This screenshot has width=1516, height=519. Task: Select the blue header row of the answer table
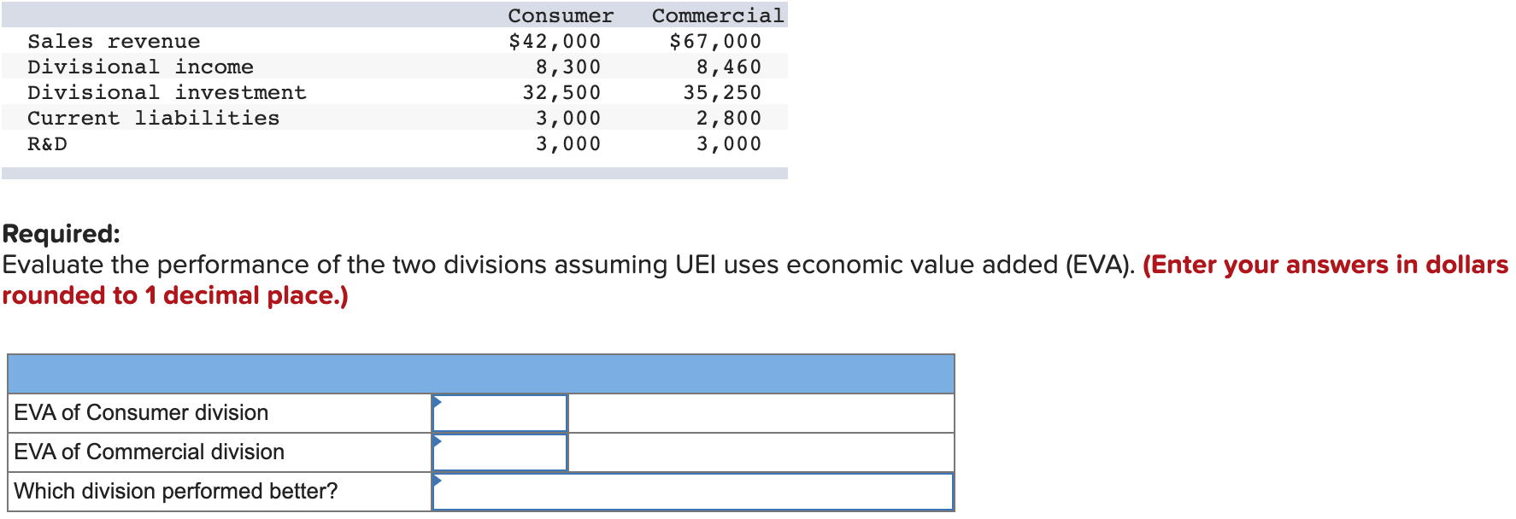coord(479,373)
